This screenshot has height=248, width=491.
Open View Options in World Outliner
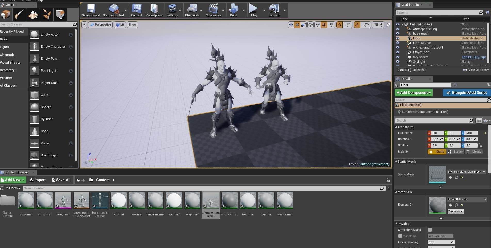[x=476, y=70]
